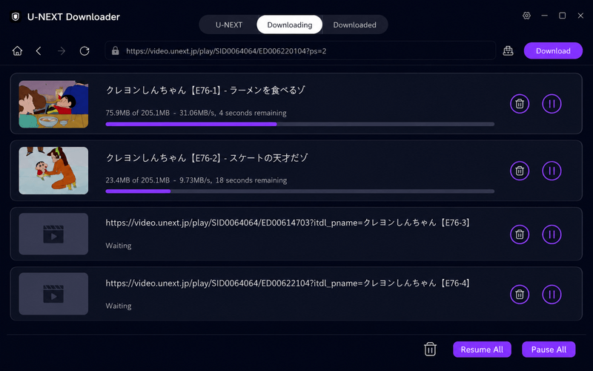Click the purple Download button
The width and height of the screenshot is (593, 371).
[553, 50]
